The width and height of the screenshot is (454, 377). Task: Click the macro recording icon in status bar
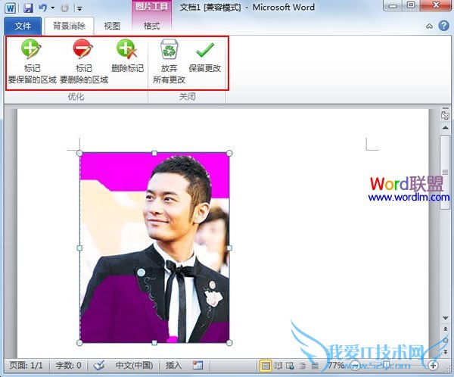pyautogui.click(x=197, y=365)
